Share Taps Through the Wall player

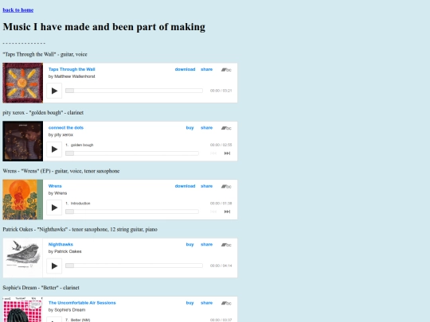click(x=206, y=69)
